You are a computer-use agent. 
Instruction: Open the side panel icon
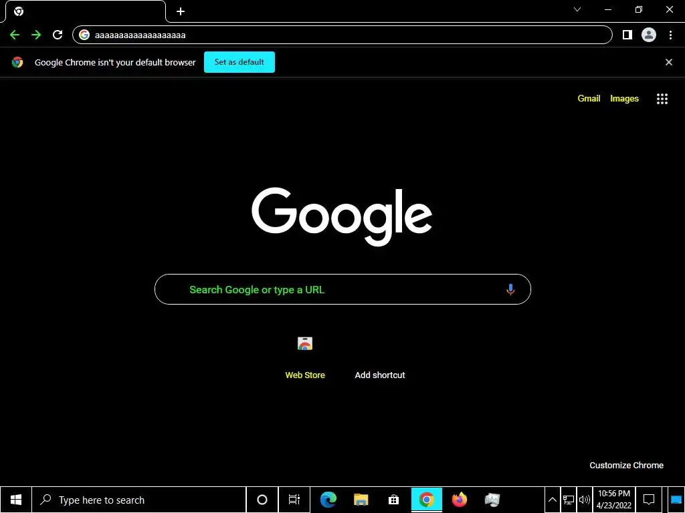627,35
